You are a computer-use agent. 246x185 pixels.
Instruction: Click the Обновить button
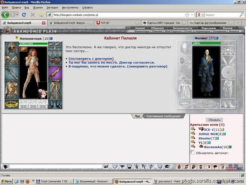tap(214, 120)
